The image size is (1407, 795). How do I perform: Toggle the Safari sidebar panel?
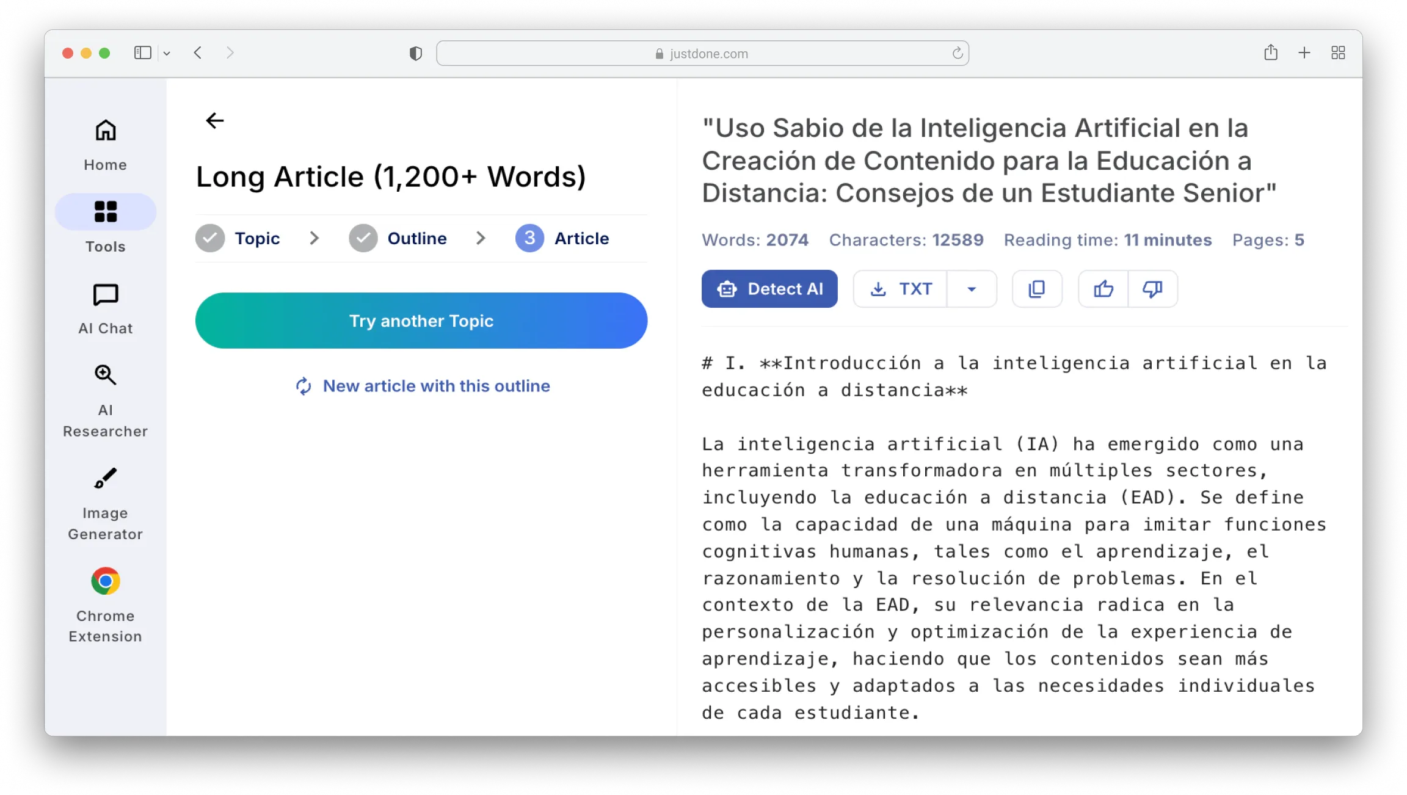point(142,53)
